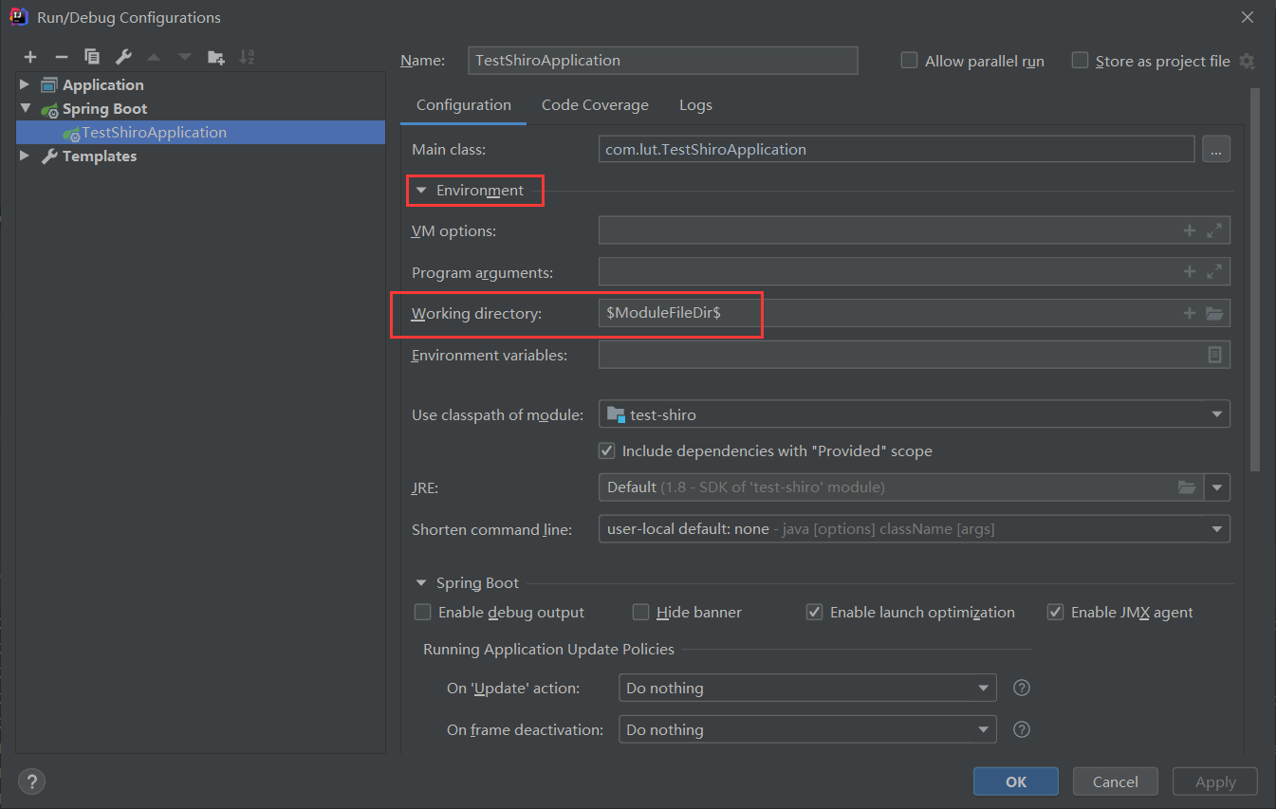Click the wrench Edit Templates icon
The height and width of the screenshot is (809, 1276).
click(123, 58)
